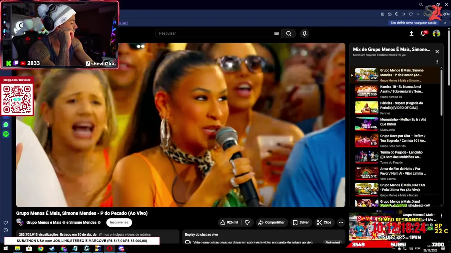
Task: Open Windows Start menu
Action: click(6, 248)
